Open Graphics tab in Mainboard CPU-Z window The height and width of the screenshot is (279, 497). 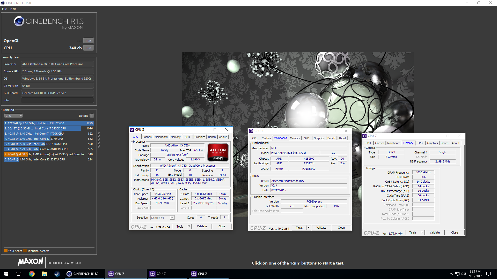(319, 138)
